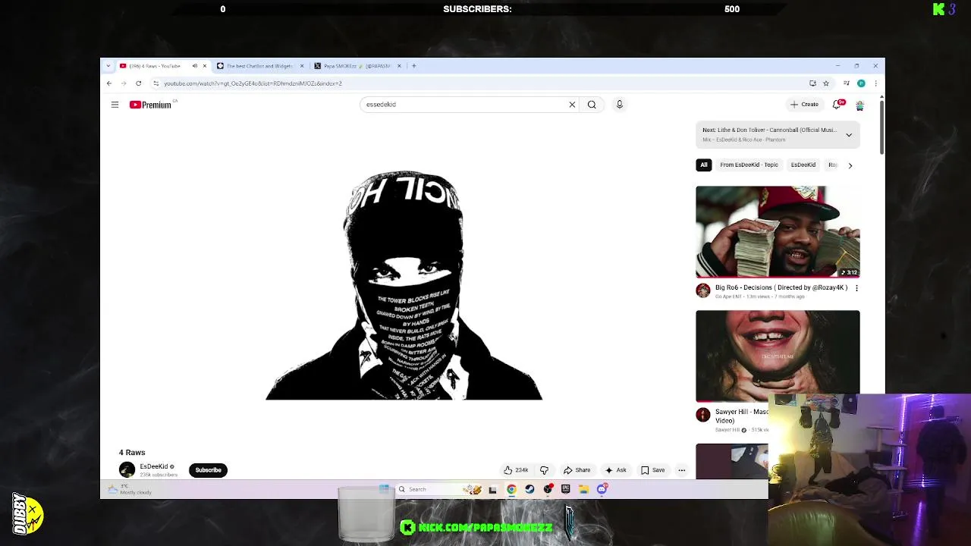
Task: Go forward in Chrome
Action: [x=124, y=83]
